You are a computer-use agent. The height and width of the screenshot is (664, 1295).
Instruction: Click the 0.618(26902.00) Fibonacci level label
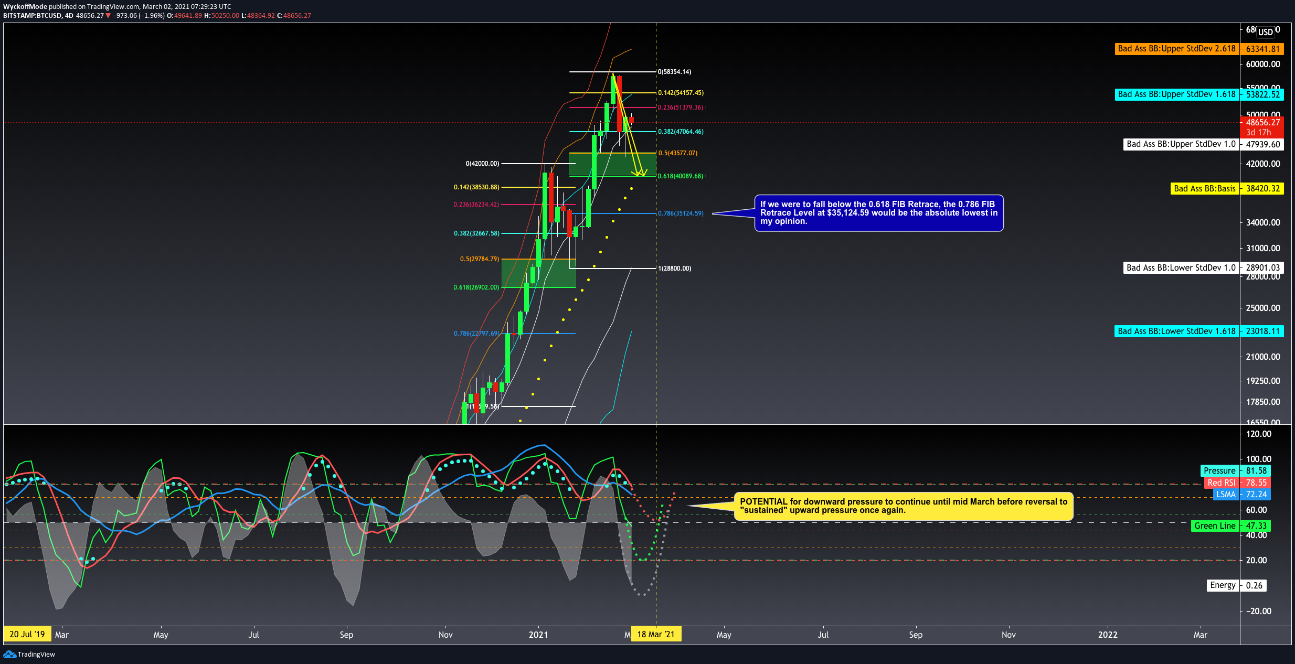476,287
